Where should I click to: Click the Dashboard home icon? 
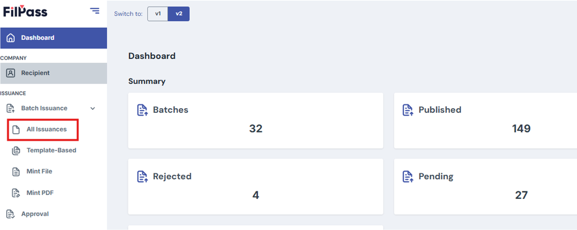[11, 38]
